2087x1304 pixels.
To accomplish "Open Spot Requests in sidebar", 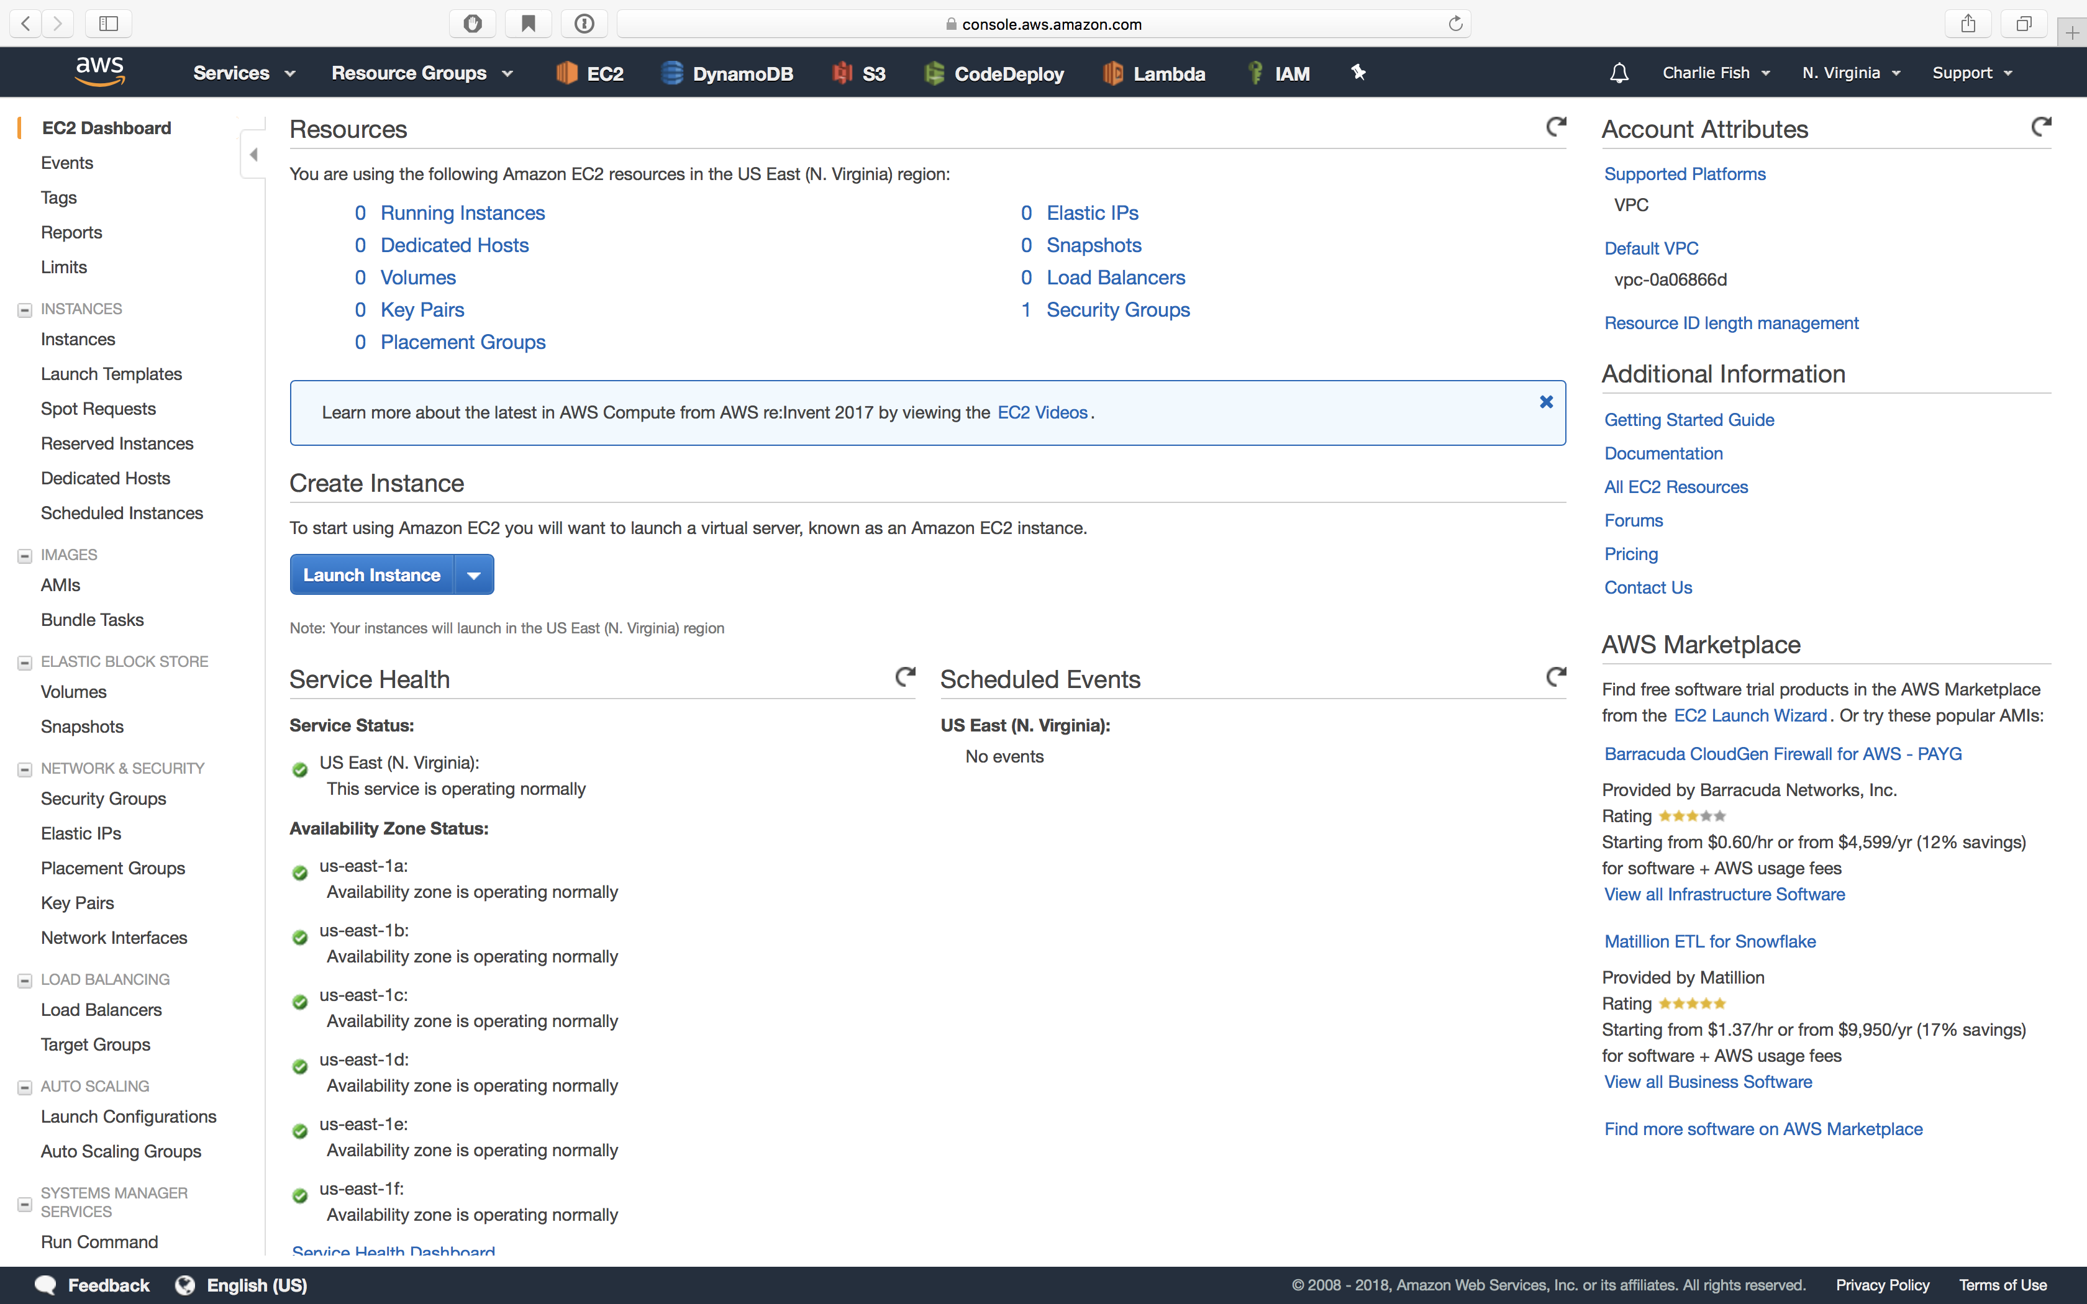I will [x=98, y=409].
